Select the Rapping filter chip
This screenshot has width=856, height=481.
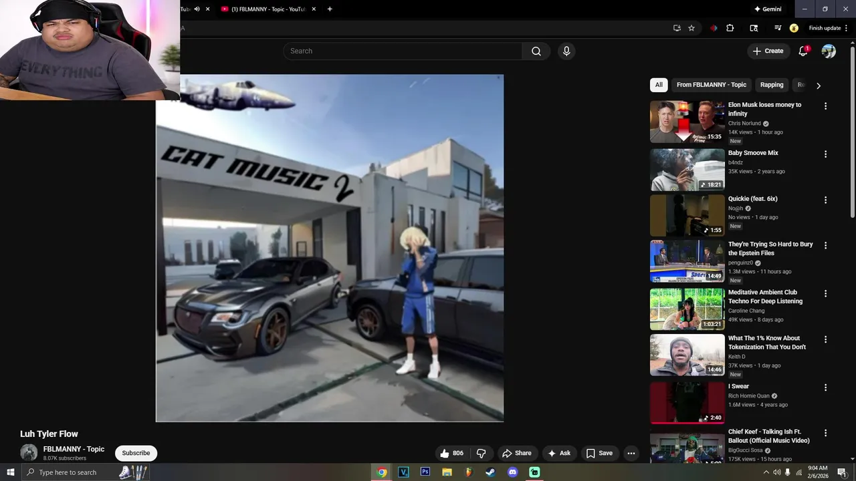coord(772,85)
